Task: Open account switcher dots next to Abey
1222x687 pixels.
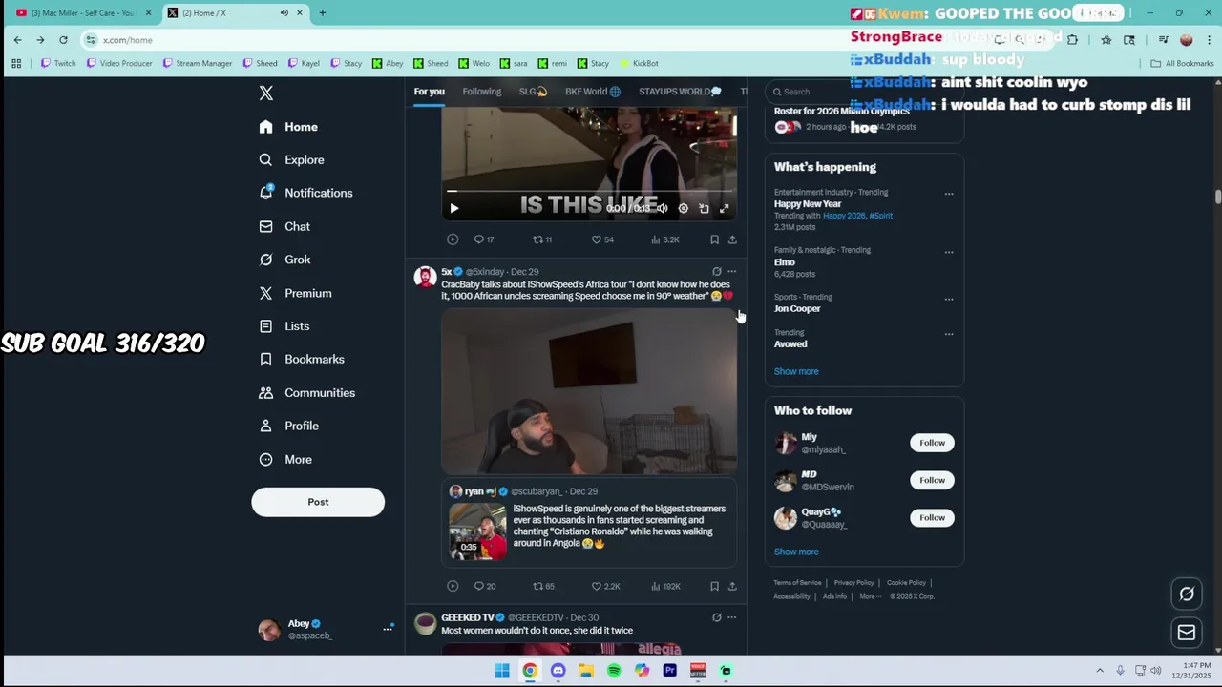Action: [388, 628]
